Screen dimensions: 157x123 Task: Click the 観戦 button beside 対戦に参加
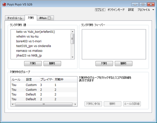[113, 104]
